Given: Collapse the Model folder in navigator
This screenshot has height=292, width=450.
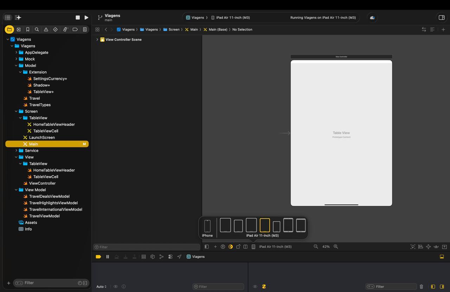Looking at the screenshot, I should pos(16,65).
